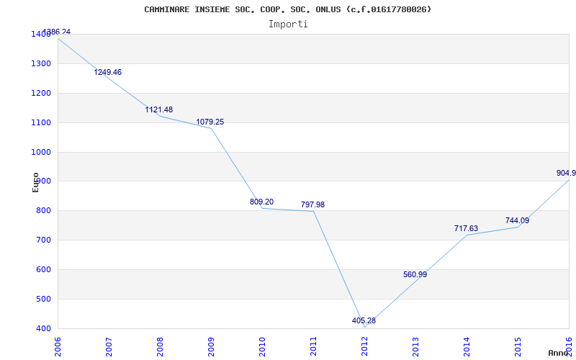Image resolution: width=576 pixels, height=360 pixels.
Task: Select the 744.09 data label
Action: pyautogui.click(x=517, y=221)
